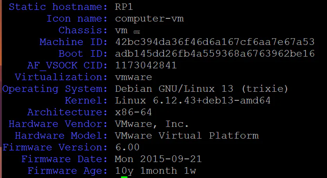Screen dimensions: 327x178
Task: Click the green terminal cursor block
Action: [x=124, y=177]
